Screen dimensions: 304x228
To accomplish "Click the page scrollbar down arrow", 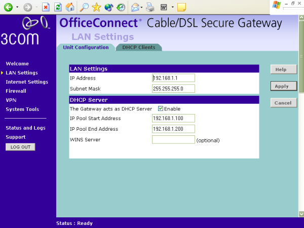I will click(301, 214).
